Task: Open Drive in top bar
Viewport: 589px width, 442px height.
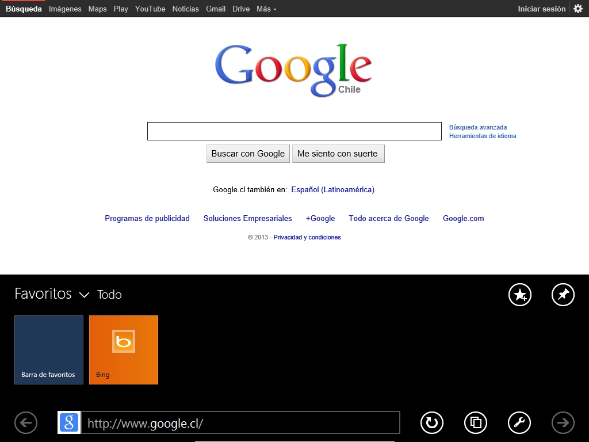Action: pos(241,9)
